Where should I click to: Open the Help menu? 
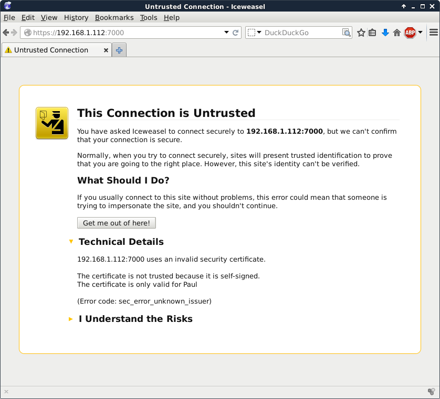[172, 18]
